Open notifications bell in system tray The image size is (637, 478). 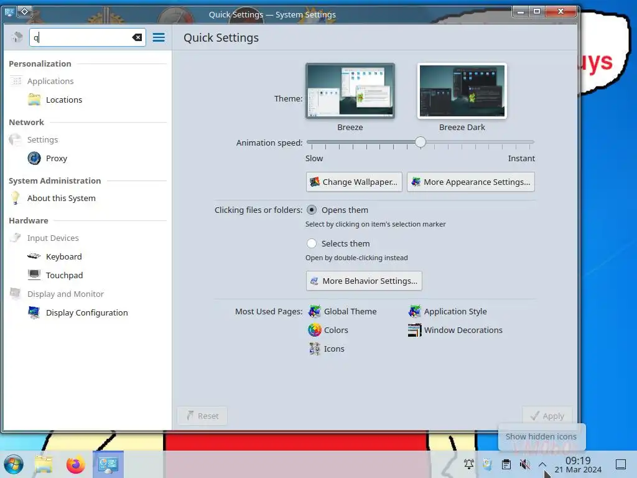tap(469, 464)
